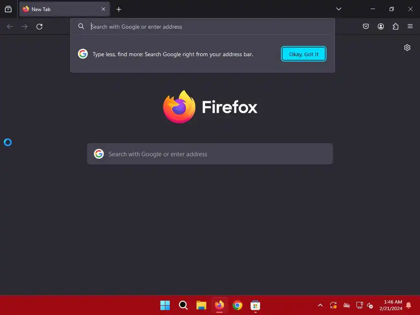Click Google icon in page search box
The height and width of the screenshot is (315, 420).
[99, 154]
